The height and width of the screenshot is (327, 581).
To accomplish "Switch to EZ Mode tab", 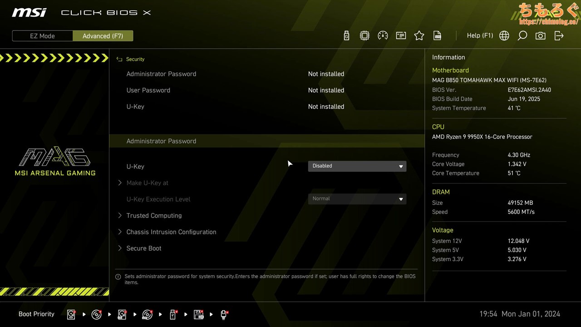I will [x=42, y=36].
